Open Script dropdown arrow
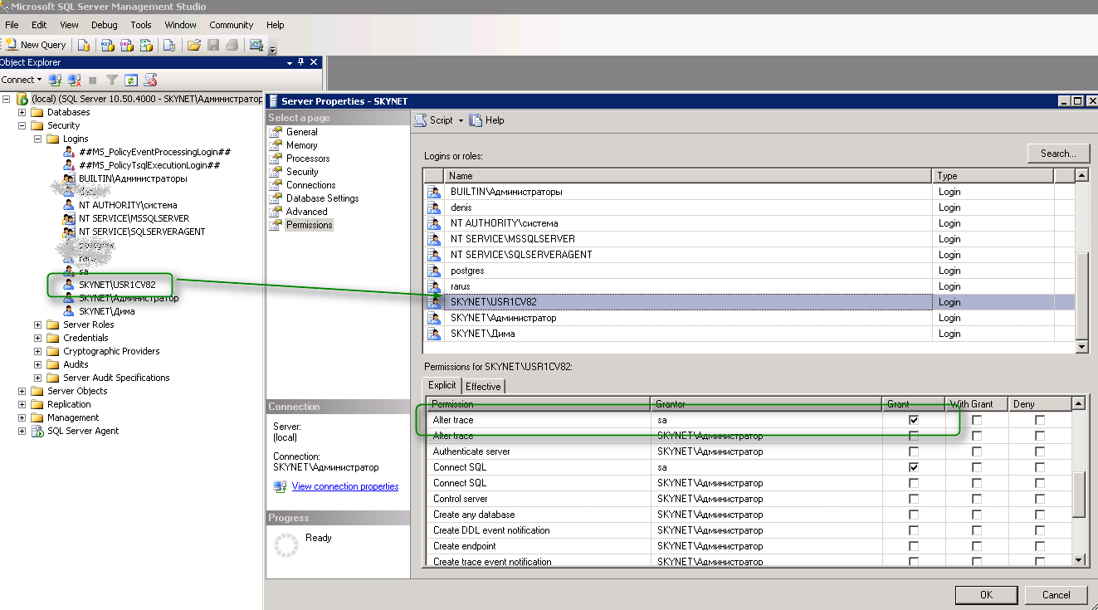The image size is (1098, 610). (x=461, y=120)
